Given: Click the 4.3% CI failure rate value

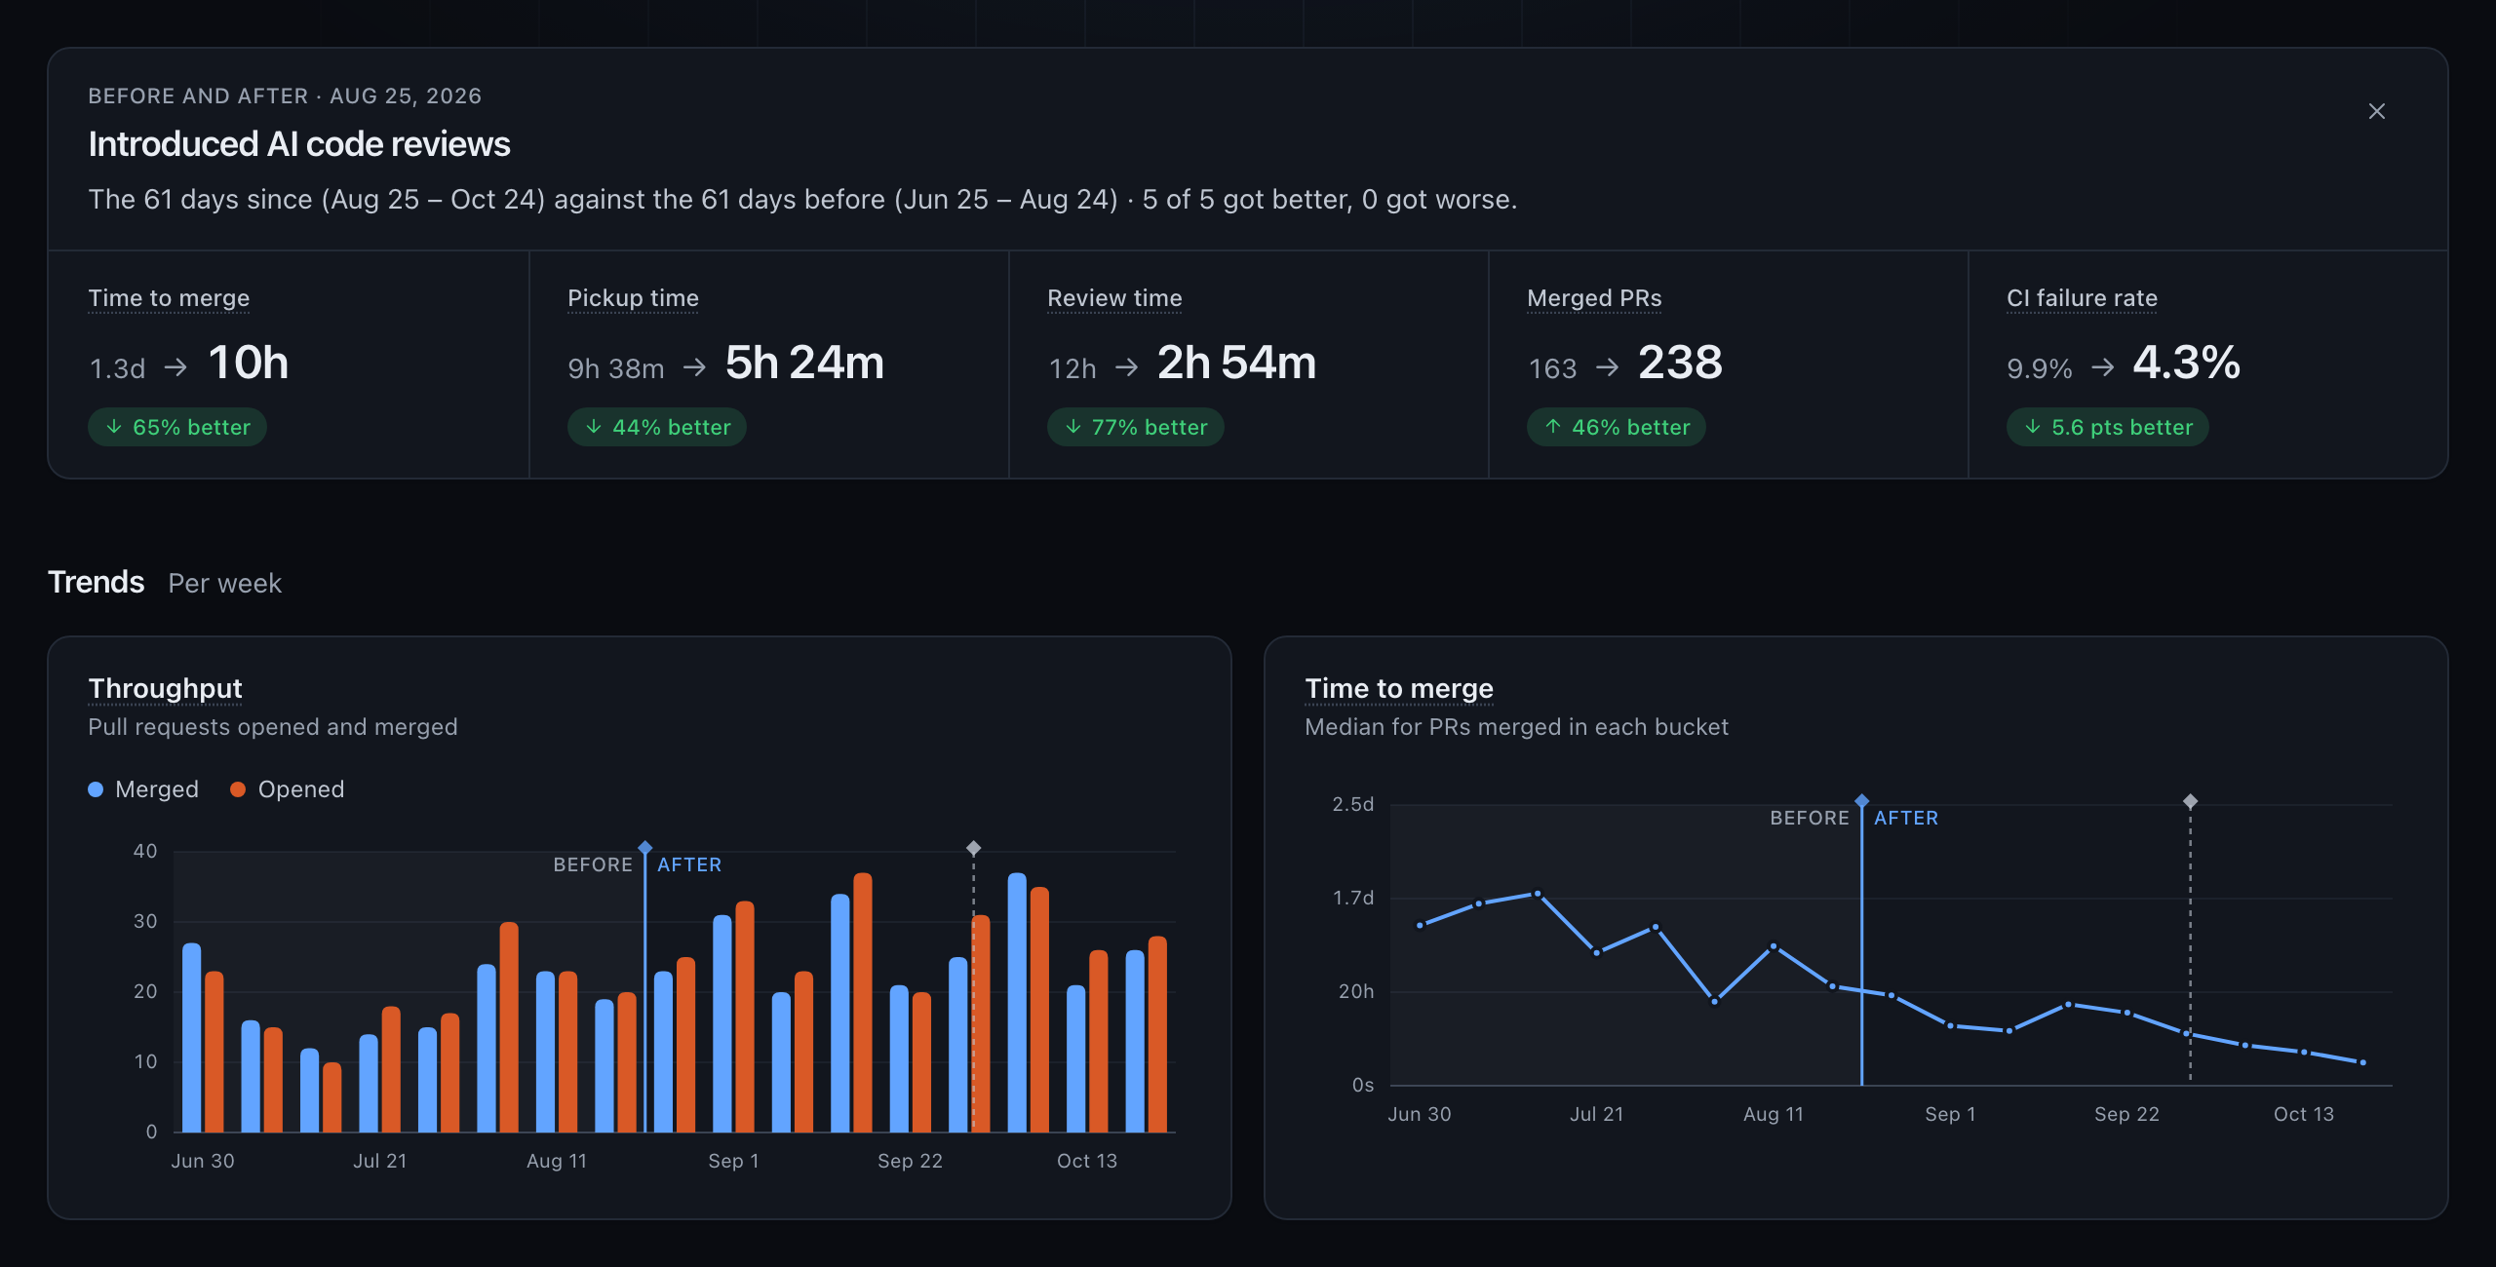Looking at the screenshot, I should pyautogui.click(x=2186, y=363).
